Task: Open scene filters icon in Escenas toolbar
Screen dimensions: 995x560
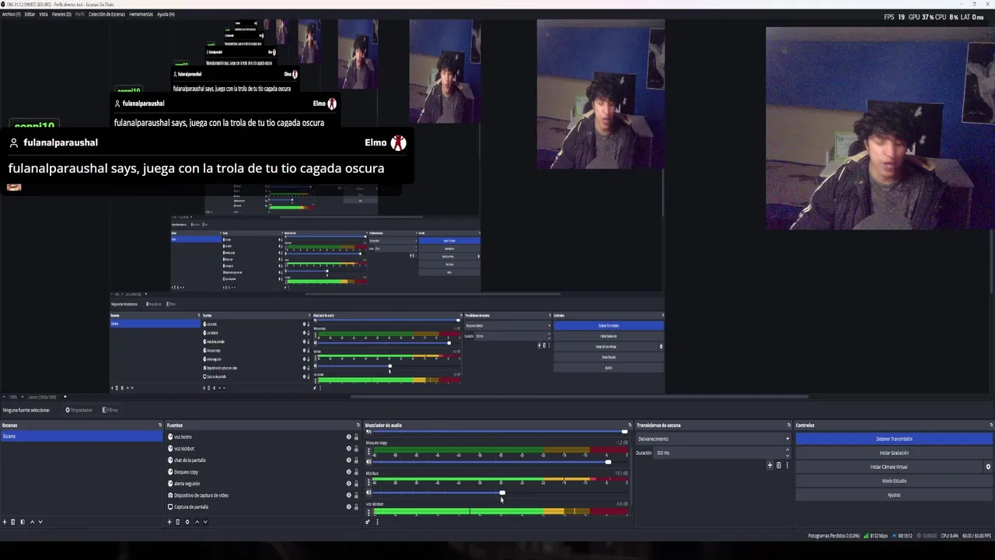Action: click(x=22, y=522)
